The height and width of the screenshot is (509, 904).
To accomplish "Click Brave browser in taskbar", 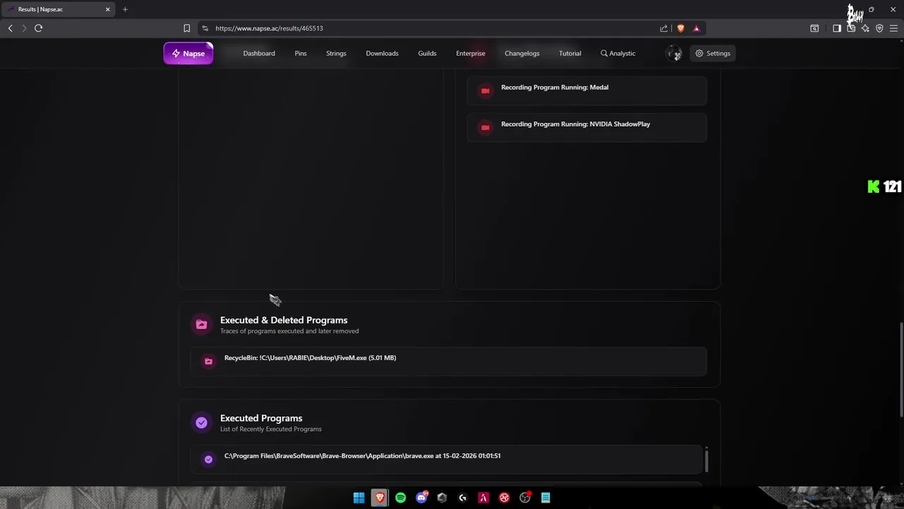I will pos(380,498).
